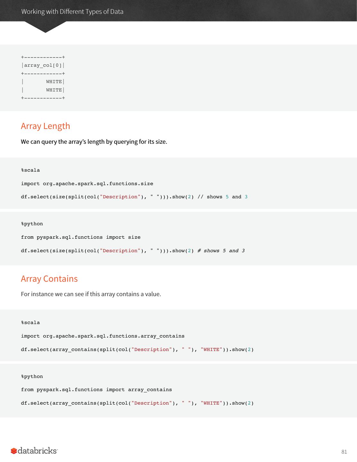
Task: Click the line from pyspark.sql.functions import size
Action: coord(81,237)
